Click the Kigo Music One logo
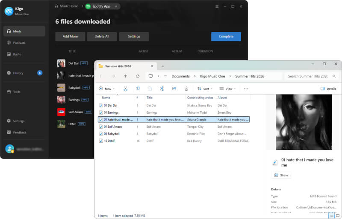The image size is (342, 219). (9, 11)
